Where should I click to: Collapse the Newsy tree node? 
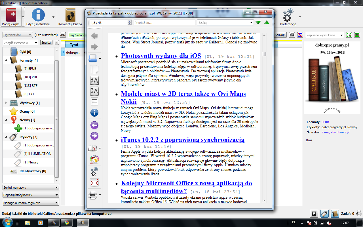click(x=6, y=120)
